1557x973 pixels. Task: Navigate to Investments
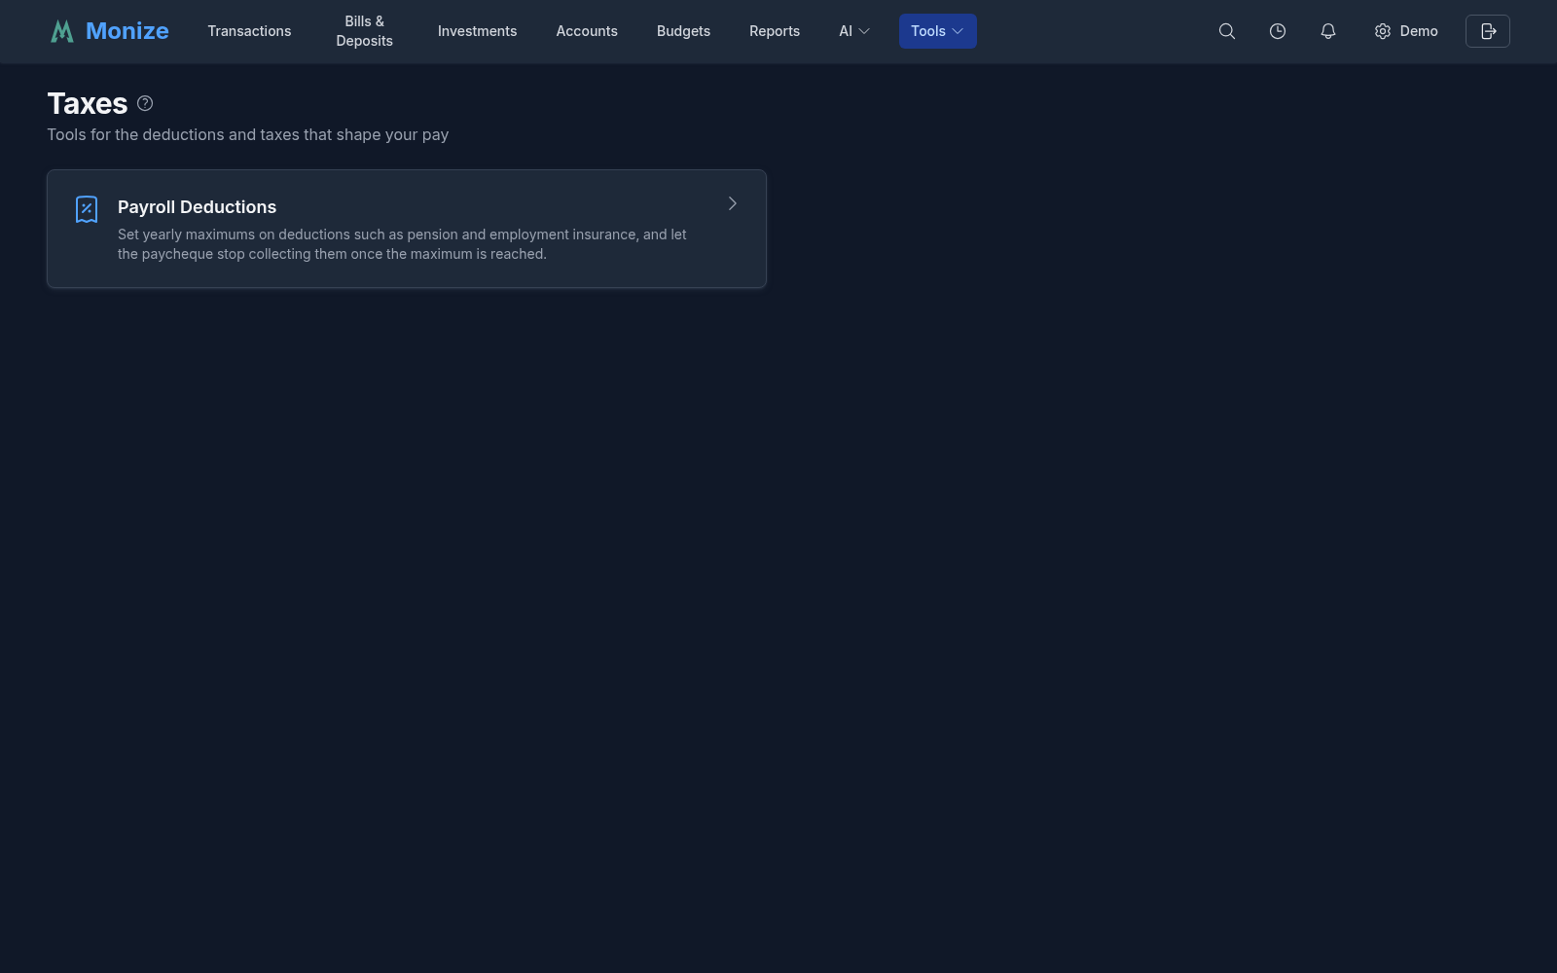[478, 31]
